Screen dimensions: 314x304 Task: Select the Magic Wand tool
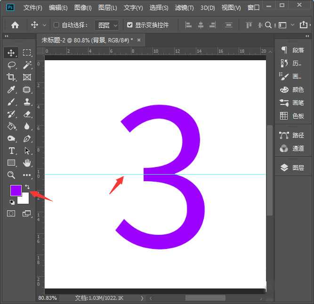pos(27,65)
